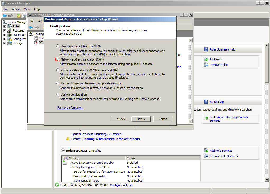Expand the Features tree node
The height and width of the screenshot is (194, 270).
[x=5, y=31]
